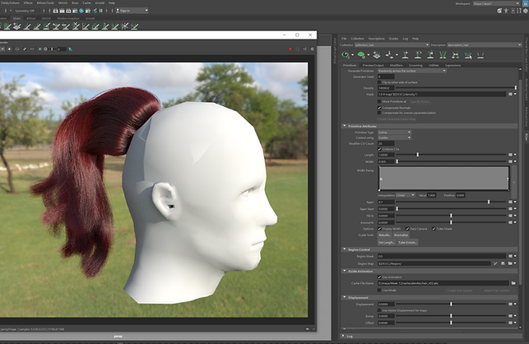Open the Interpolation dropdown under Width Ramp

pyautogui.click(x=406, y=195)
